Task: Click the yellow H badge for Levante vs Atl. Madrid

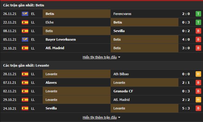Action: tap(198, 100)
